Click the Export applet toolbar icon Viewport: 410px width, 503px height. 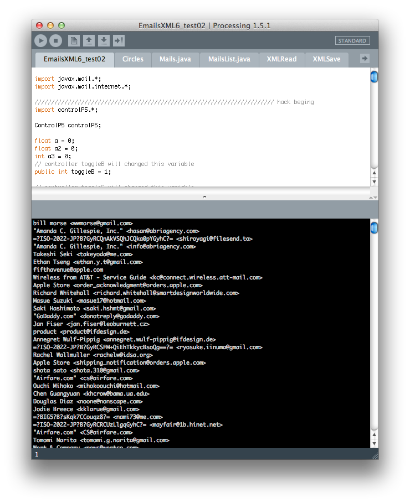coord(119,40)
